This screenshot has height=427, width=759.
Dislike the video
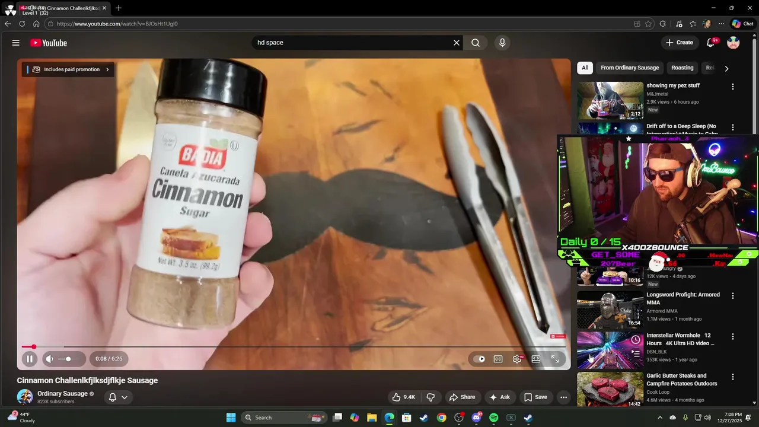click(x=431, y=397)
